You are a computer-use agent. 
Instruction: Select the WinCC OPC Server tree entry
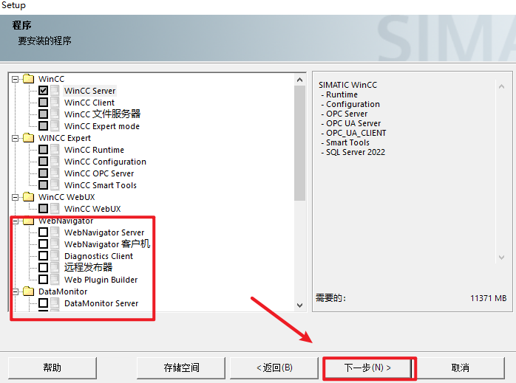pyautogui.click(x=99, y=173)
